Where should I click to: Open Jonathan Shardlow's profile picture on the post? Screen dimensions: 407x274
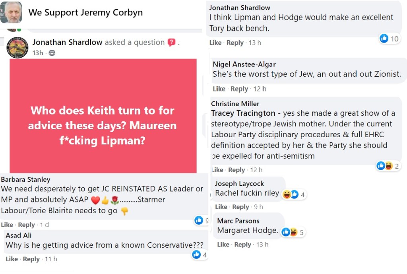click(17, 48)
